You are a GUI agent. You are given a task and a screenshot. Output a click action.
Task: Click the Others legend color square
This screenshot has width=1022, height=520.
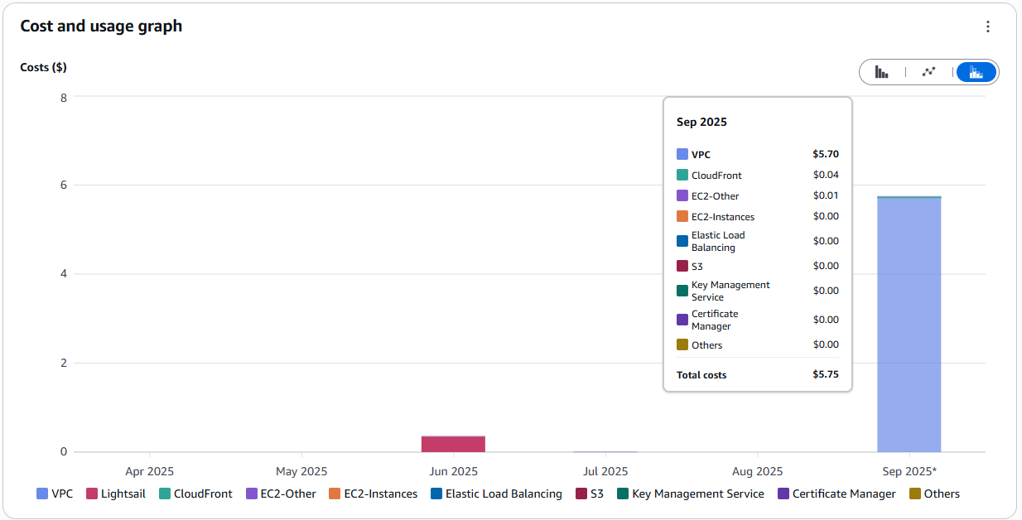[915, 494]
